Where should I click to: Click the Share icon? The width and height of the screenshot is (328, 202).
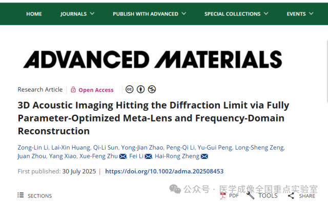(291, 196)
